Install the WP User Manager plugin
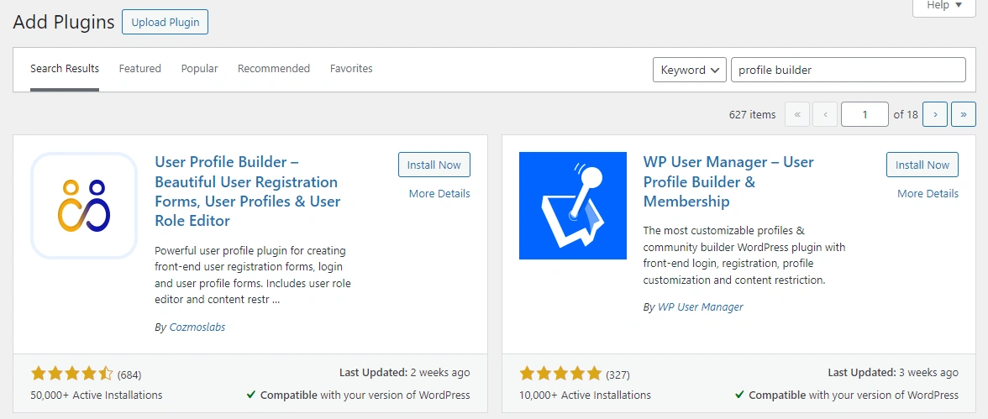The height and width of the screenshot is (419, 988). pyautogui.click(x=922, y=165)
